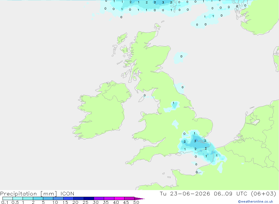
Task: Pick the 10–15 mm legend swatch
Action: click(x=58, y=198)
